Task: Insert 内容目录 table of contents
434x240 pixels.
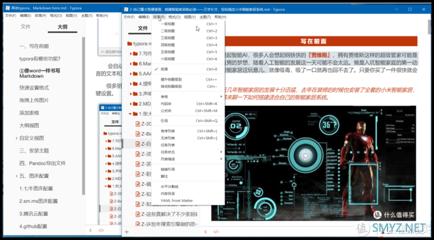Action: (x=188, y=193)
